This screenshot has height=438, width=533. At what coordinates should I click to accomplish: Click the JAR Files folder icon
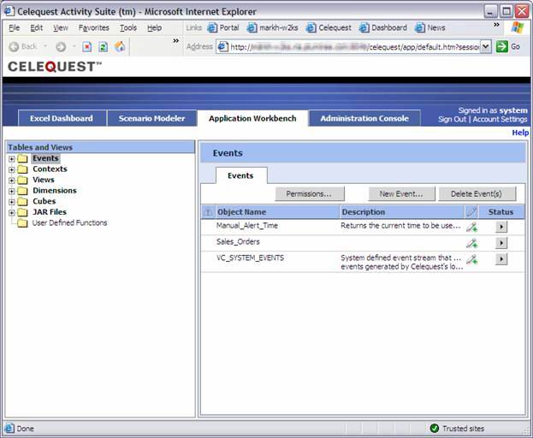point(22,212)
